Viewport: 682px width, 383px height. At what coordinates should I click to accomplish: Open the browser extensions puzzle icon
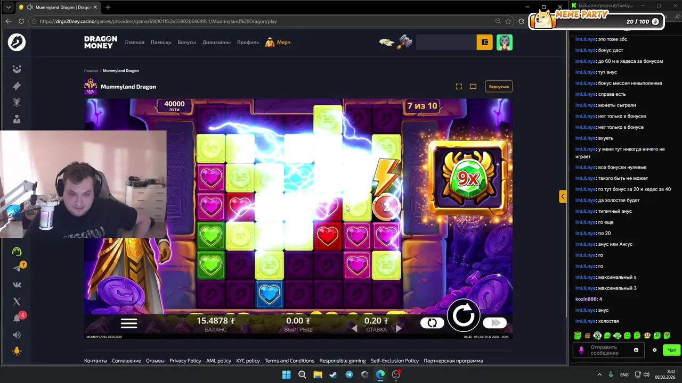521,21
